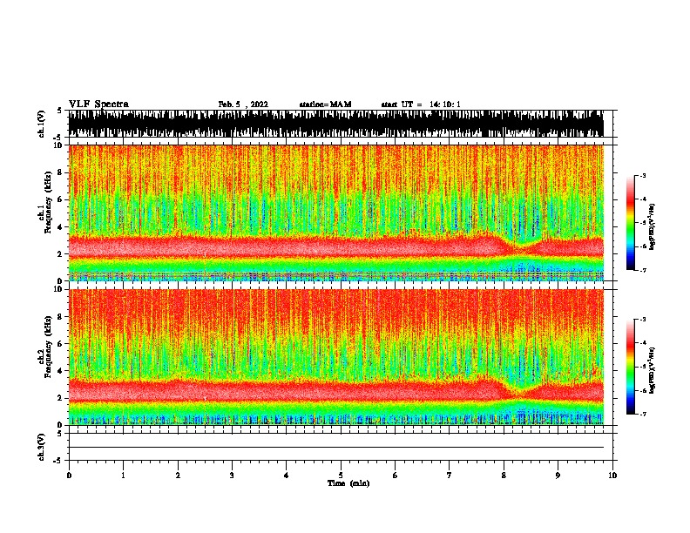Click the time axis tick label "1"
690x533 pixels.
pos(123,476)
